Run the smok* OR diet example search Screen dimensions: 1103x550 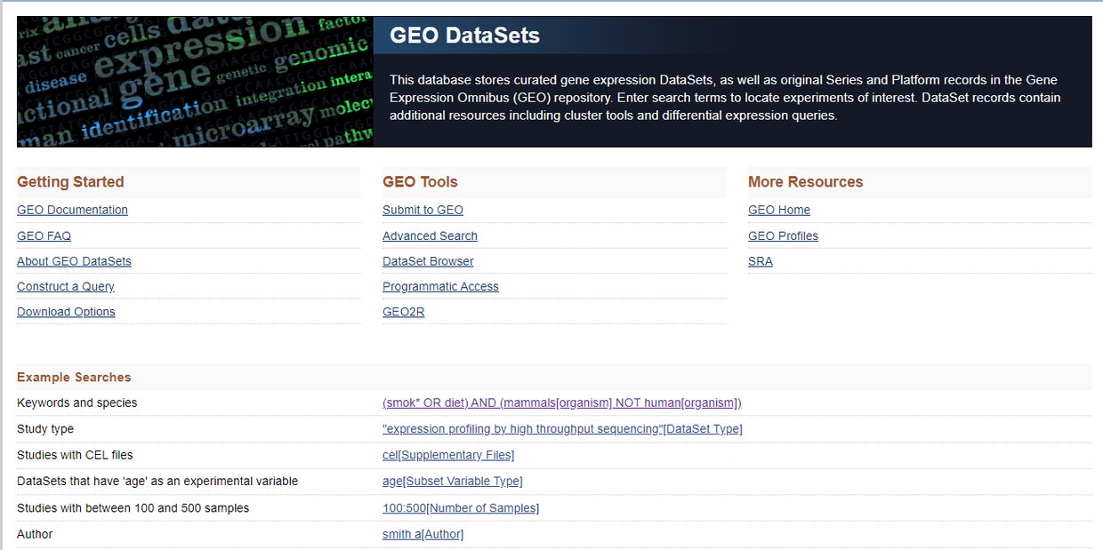tap(561, 403)
